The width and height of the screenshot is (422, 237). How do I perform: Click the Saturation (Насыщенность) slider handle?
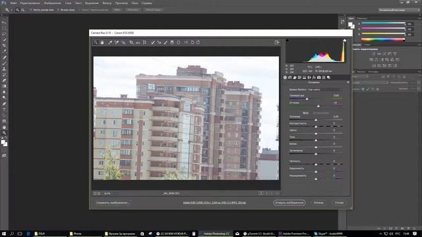[316, 178]
